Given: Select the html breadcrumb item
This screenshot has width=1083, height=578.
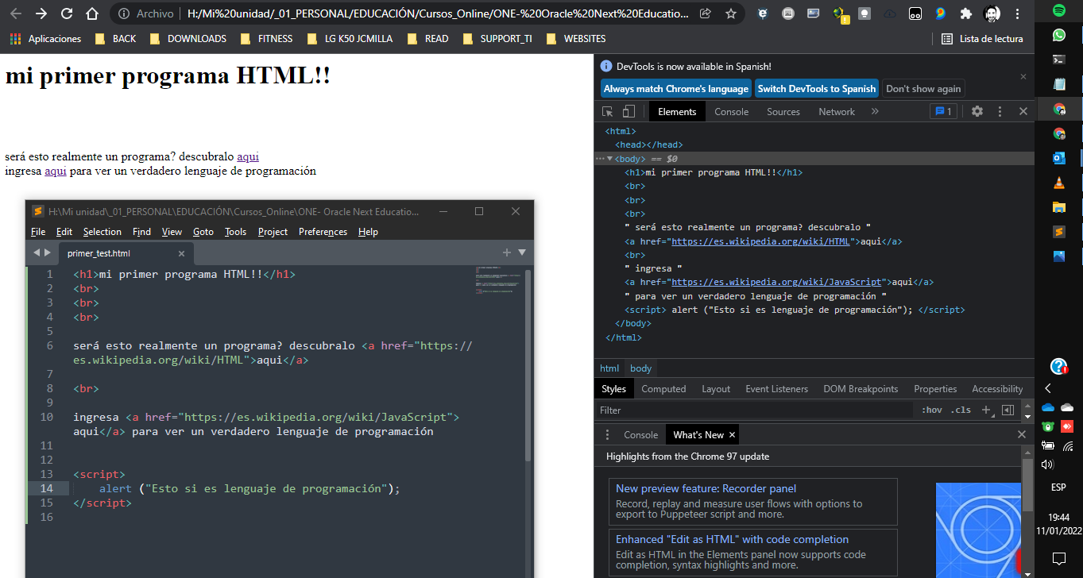Looking at the screenshot, I should point(609,368).
